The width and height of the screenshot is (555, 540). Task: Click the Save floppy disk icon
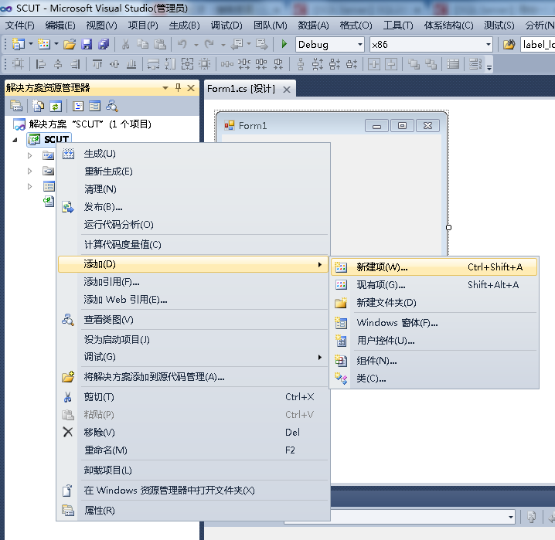pos(87,45)
